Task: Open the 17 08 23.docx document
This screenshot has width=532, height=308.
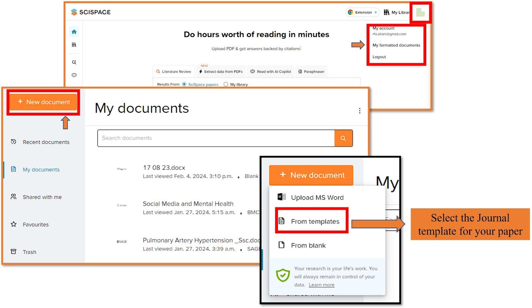Action: (164, 168)
